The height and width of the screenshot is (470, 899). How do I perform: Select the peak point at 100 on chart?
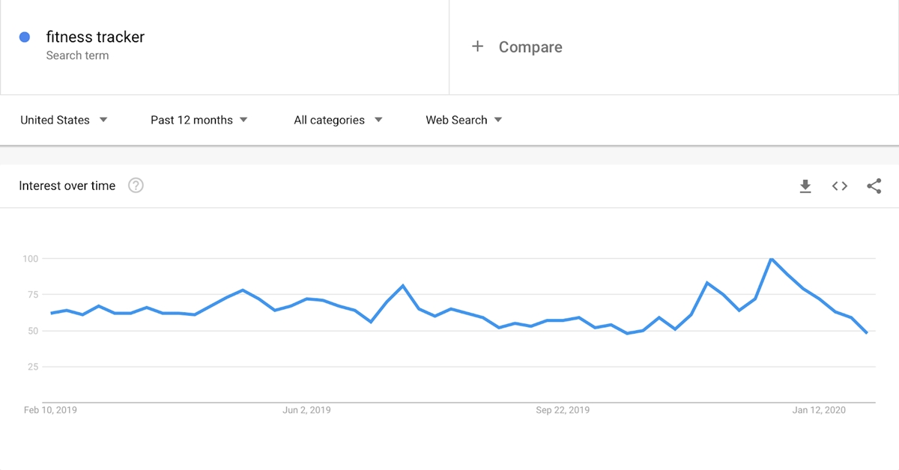click(x=771, y=259)
